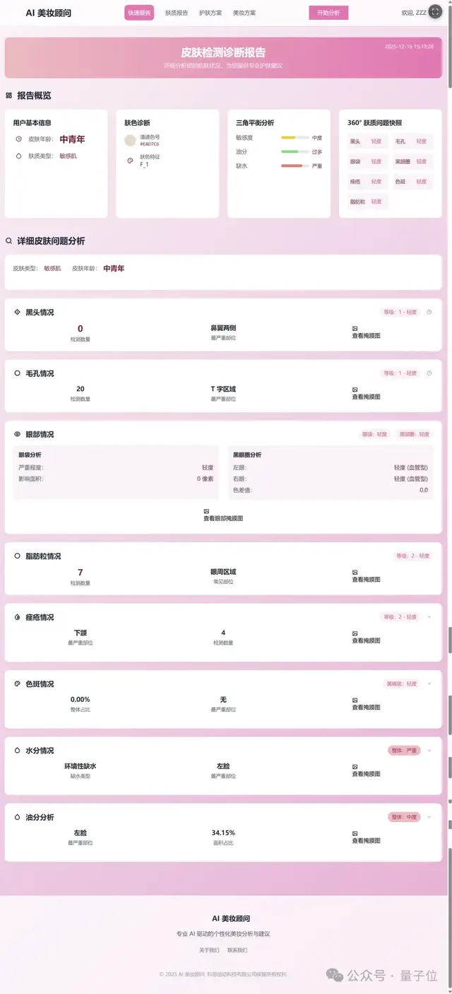Click the 开始分析 button

[328, 13]
